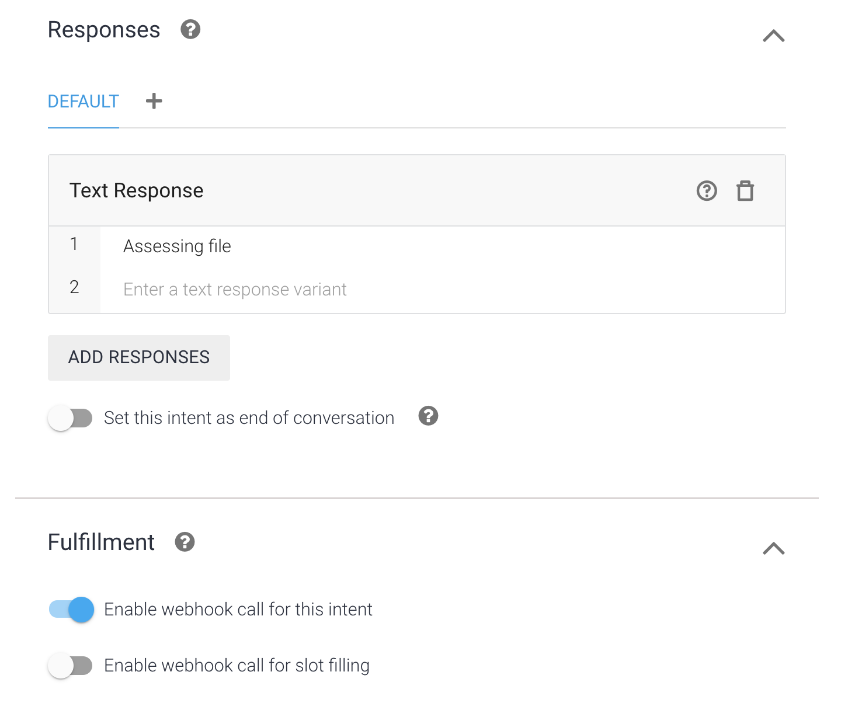
Task: Click the 'Assessing file' response text
Action: pos(177,246)
